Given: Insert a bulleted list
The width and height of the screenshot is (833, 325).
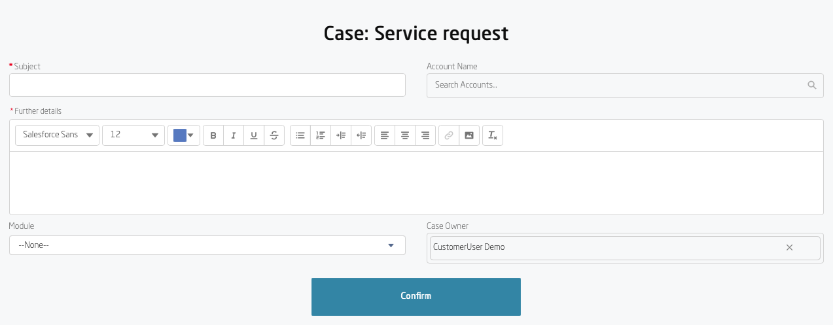Looking at the screenshot, I should pyautogui.click(x=300, y=135).
